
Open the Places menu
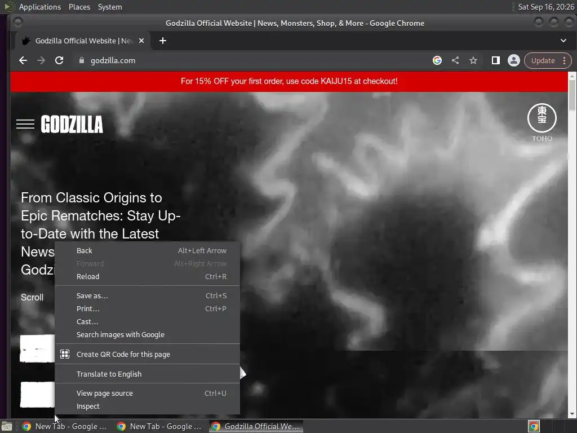pyautogui.click(x=79, y=7)
